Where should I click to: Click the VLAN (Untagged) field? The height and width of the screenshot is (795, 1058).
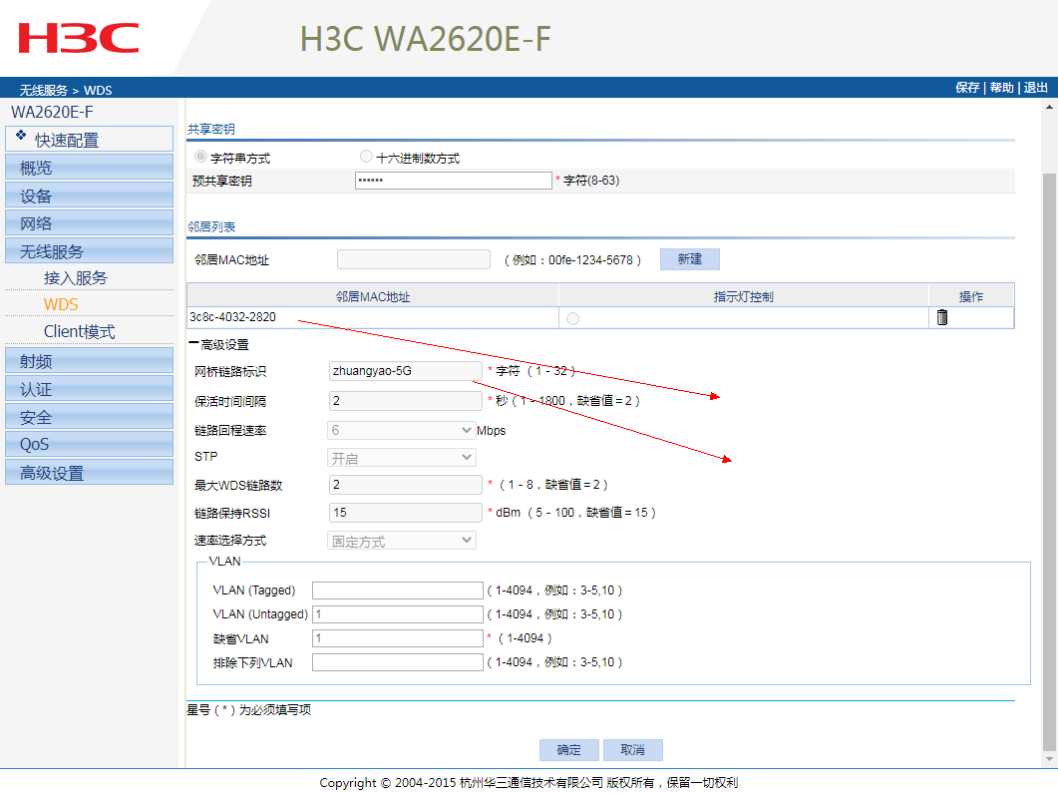point(398,614)
